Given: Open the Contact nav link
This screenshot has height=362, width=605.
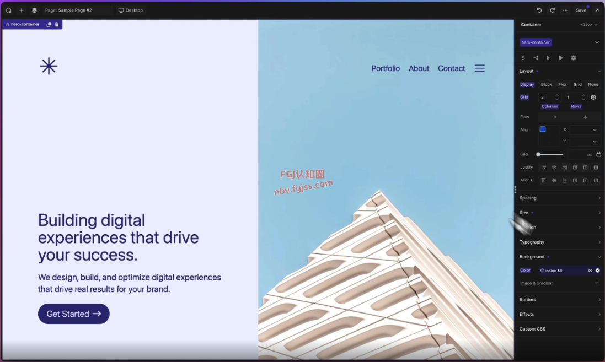Looking at the screenshot, I should click(x=451, y=68).
